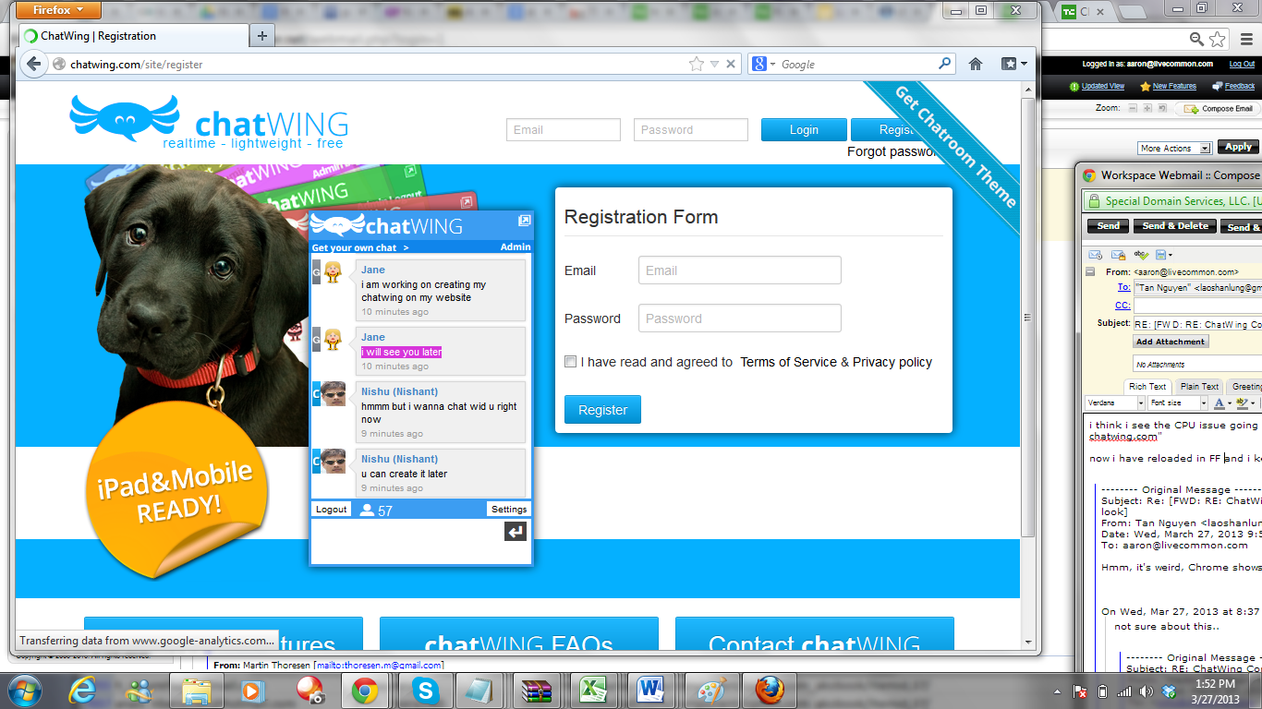
Task: Open Skype from the taskbar
Action: click(x=426, y=691)
